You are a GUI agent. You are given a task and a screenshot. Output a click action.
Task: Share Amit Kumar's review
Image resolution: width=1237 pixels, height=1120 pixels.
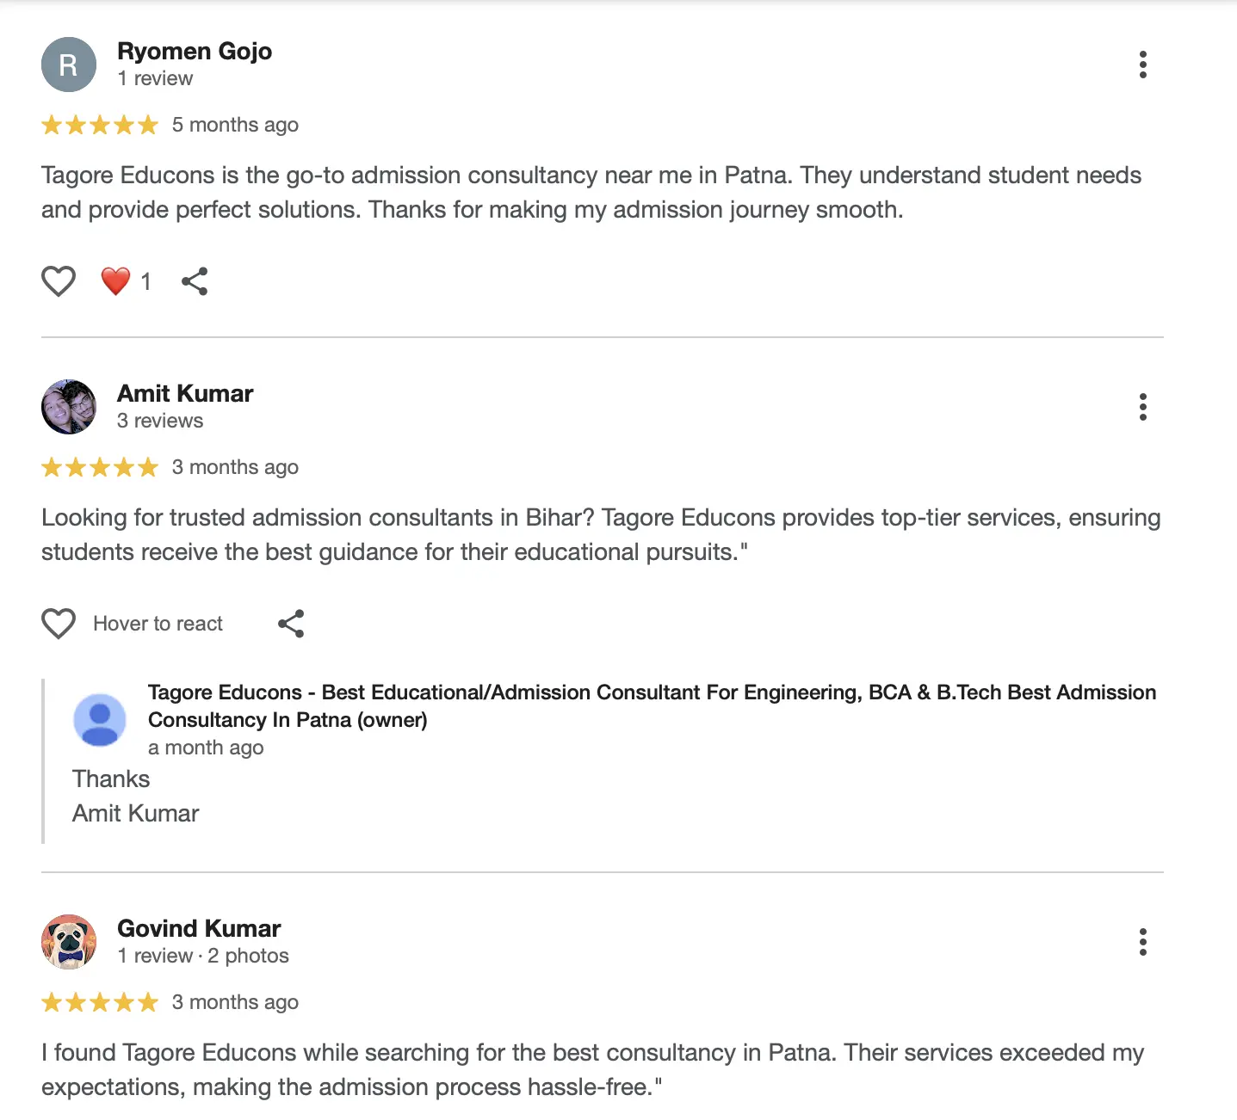point(291,624)
